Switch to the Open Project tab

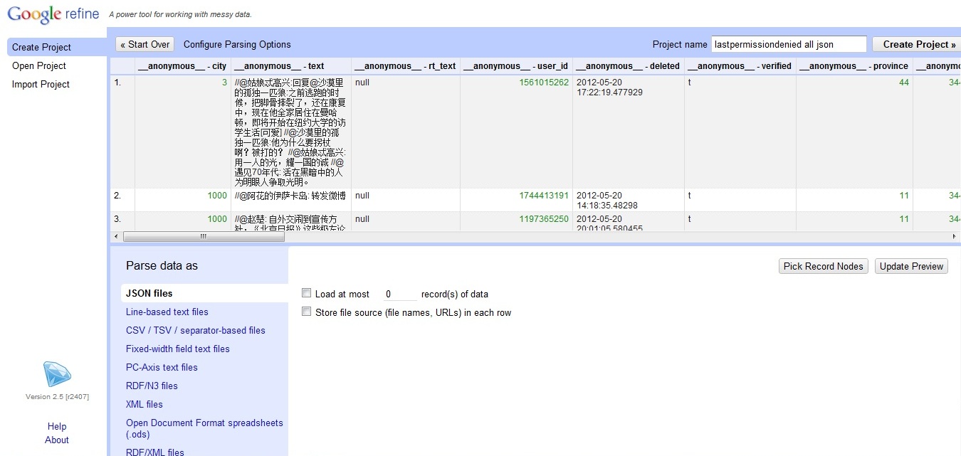tap(39, 65)
